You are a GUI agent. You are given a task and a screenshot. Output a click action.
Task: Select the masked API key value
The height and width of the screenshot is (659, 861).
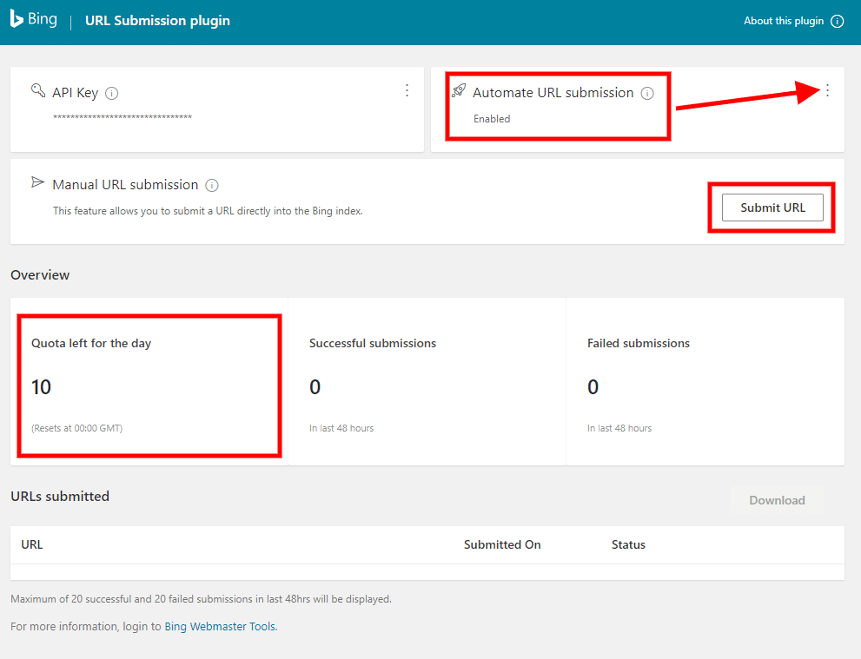coord(123,117)
